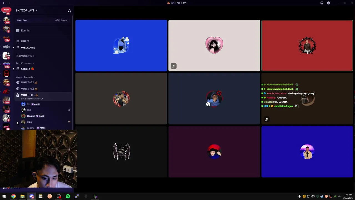Open the server with 82 notifications
This screenshot has height=200, width=355.
(x=6, y=82)
